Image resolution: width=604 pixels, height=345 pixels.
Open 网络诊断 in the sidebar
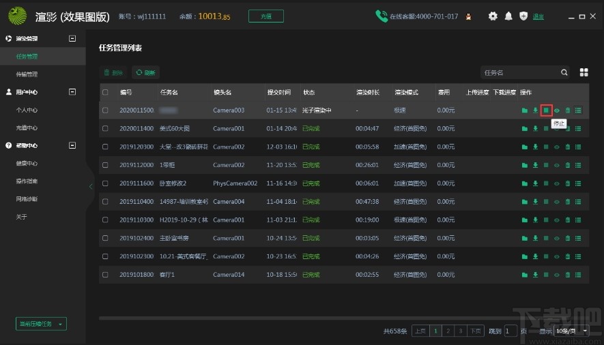pyautogui.click(x=27, y=199)
